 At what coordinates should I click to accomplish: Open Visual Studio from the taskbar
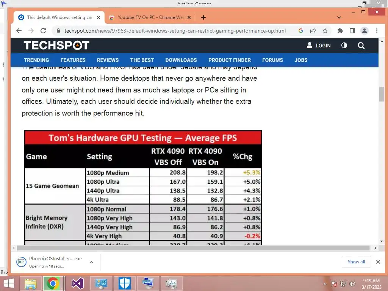click(77, 283)
